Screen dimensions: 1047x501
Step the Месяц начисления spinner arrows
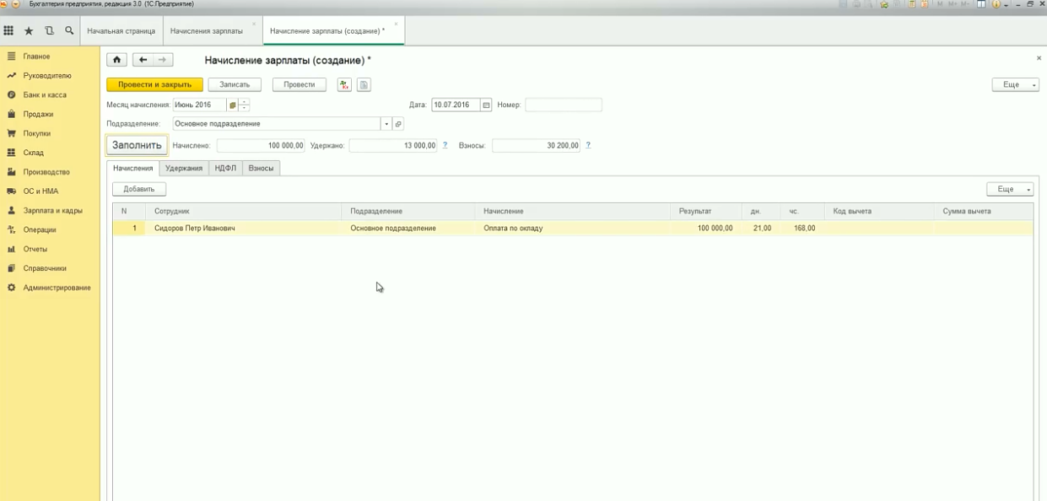[x=245, y=105]
